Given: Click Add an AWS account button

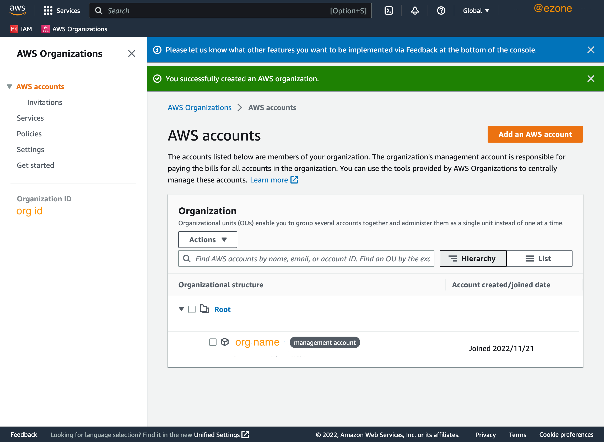Looking at the screenshot, I should coord(535,134).
